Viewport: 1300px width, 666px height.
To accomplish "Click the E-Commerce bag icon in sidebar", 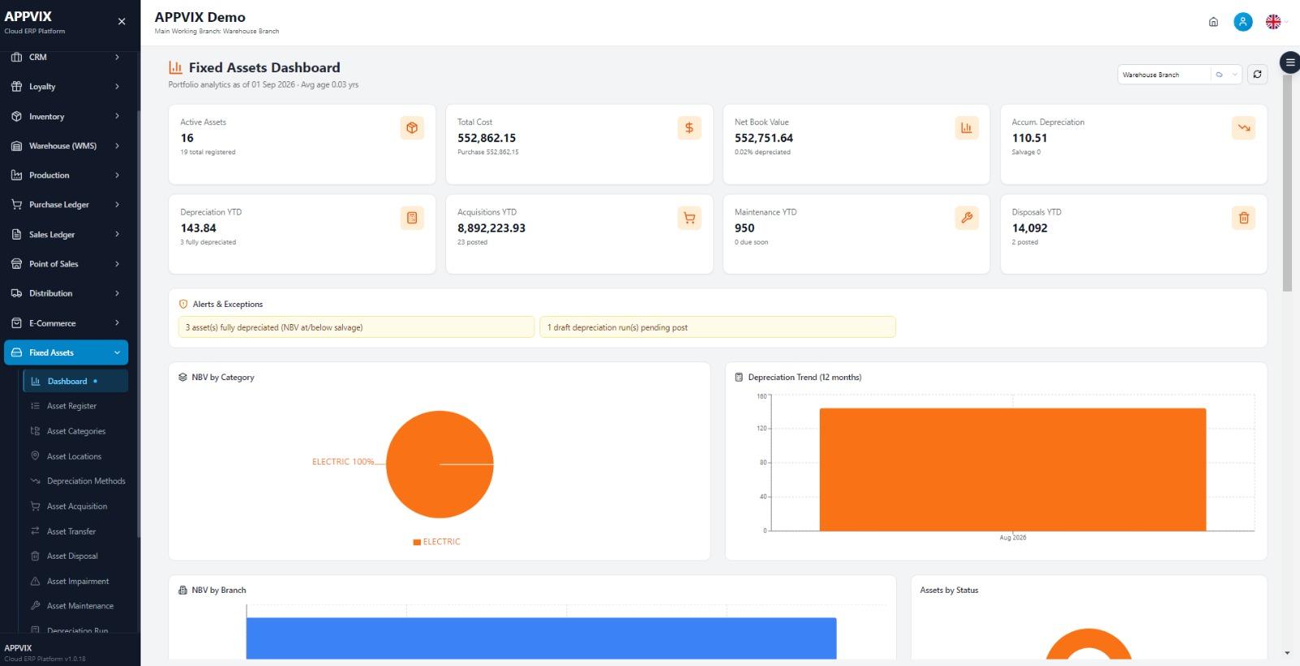I will point(16,322).
